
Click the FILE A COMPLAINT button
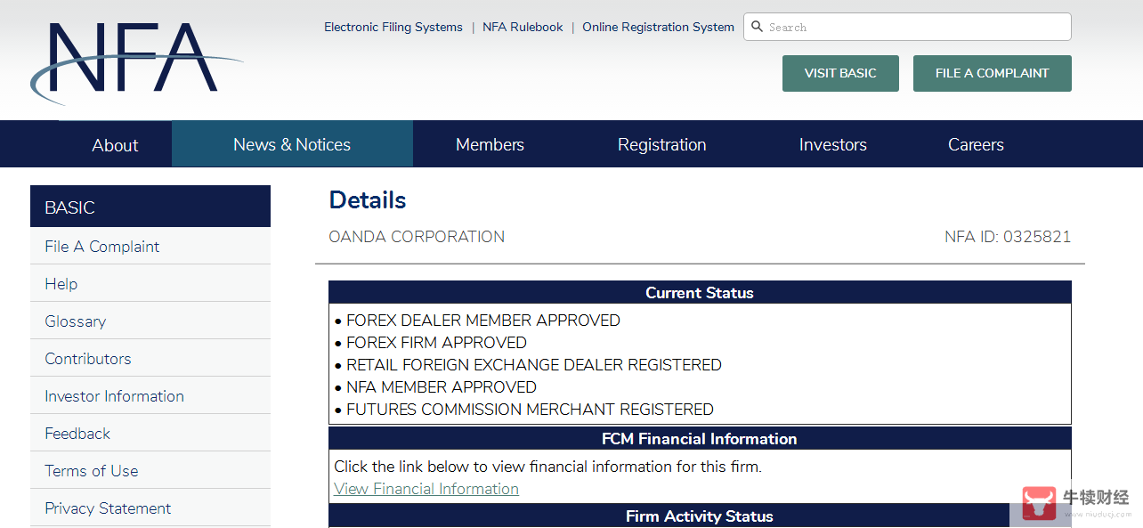(x=992, y=73)
